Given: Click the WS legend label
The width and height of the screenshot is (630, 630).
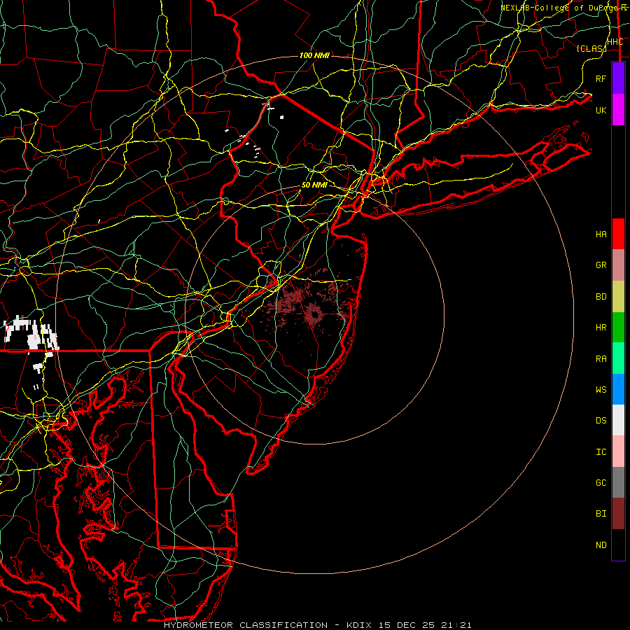Looking at the screenshot, I should 601,390.
